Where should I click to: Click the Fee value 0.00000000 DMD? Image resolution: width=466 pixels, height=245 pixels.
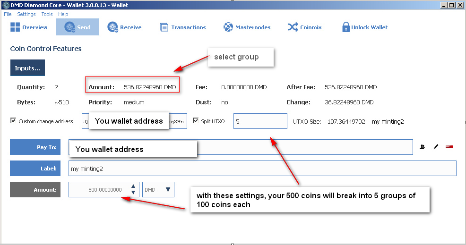(x=244, y=87)
